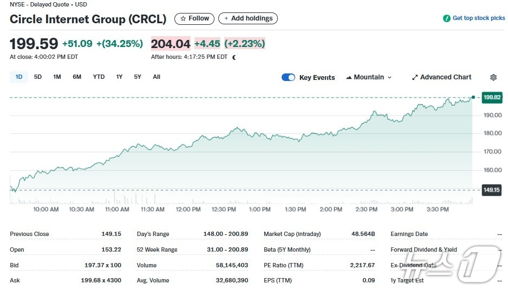The image size is (508, 290).
Task: Select the YTD range tab
Action: pyautogui.click(x=99, y=77)
